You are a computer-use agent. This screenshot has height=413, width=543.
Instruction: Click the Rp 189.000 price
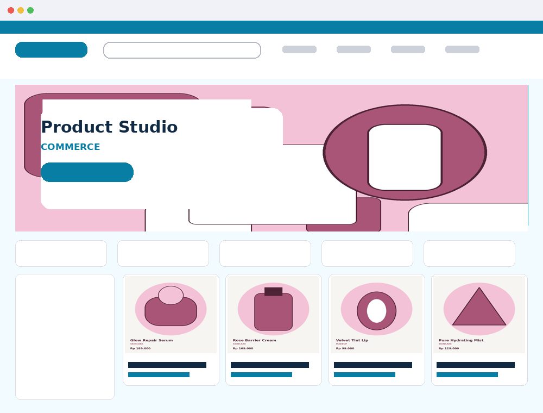coord(140,348)
